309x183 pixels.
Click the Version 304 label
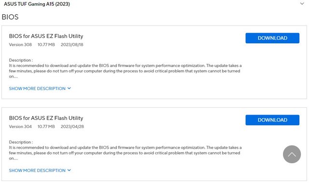coord(20,127)
